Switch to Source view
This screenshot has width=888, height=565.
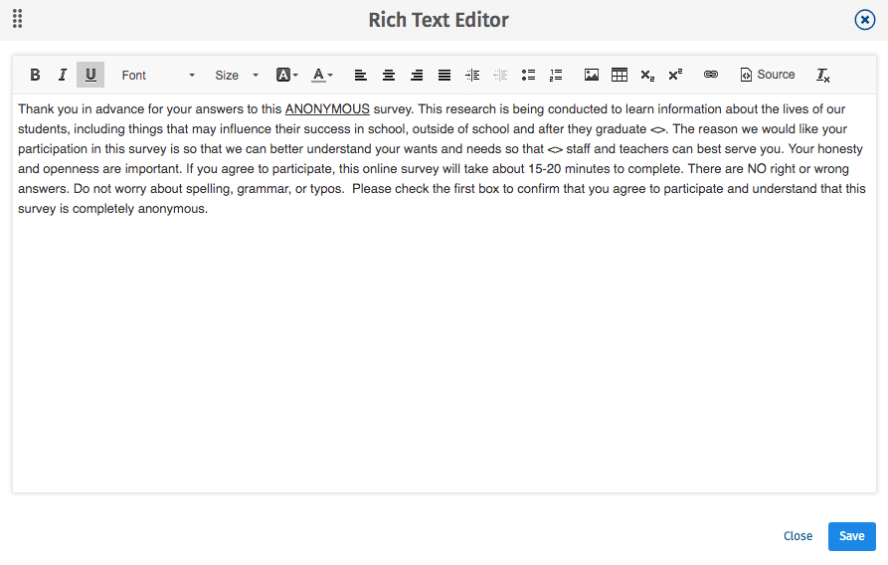click(768, 75)
